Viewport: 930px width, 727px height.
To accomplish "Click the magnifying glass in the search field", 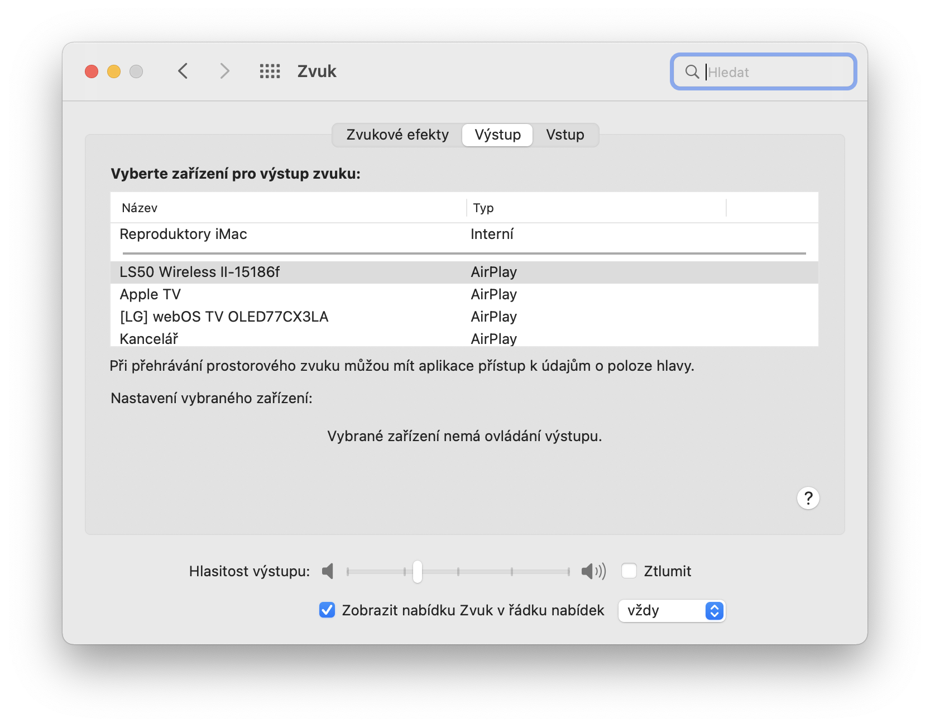I will pos(692,72).
